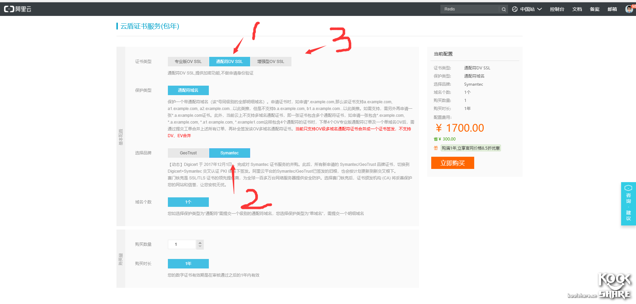Open the 中国站 region dropdown

(x=531, y=9)
